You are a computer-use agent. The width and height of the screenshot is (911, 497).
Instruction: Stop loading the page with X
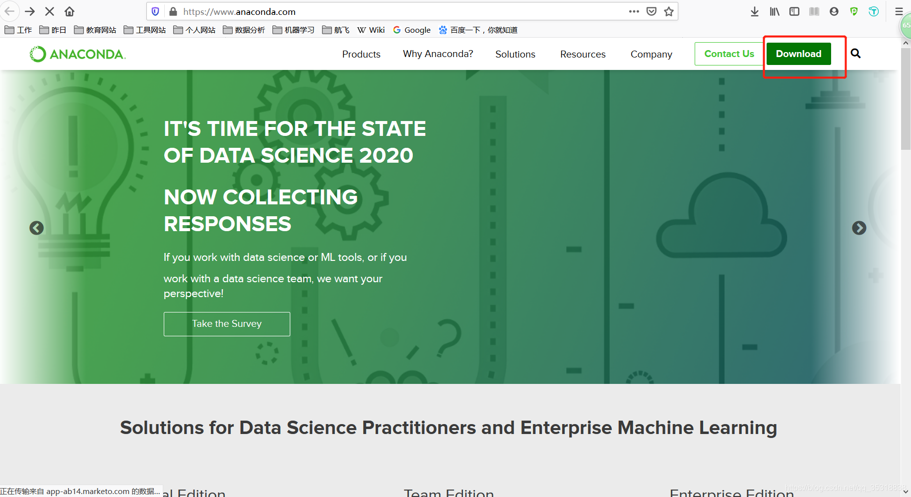point(50,11)
